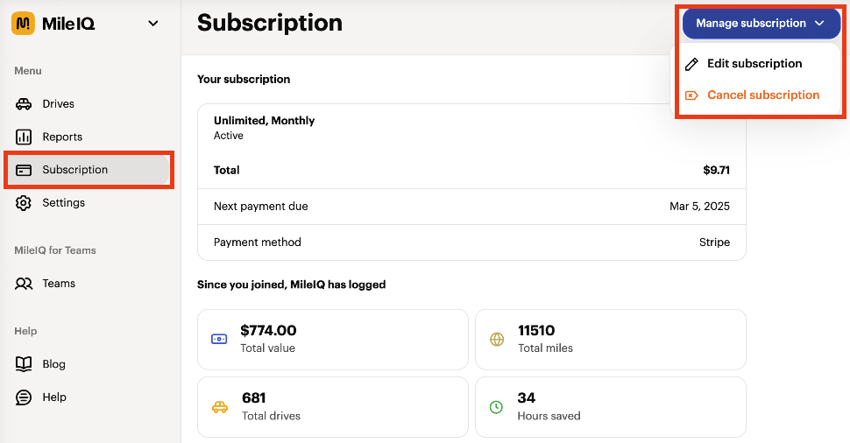Click the Subscription card icon in sidebar
Image resolution: width=850 pixels, height=443 pixels.
point(25,170)
